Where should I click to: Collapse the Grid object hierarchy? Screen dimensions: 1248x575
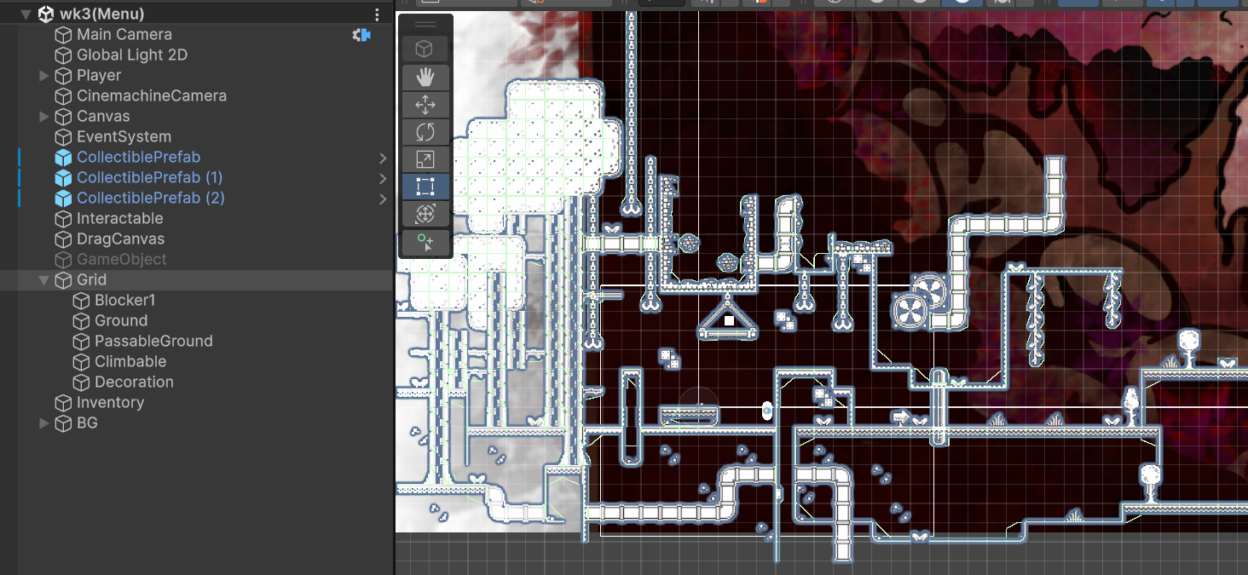pyautogui.click(x=44, y=280)
